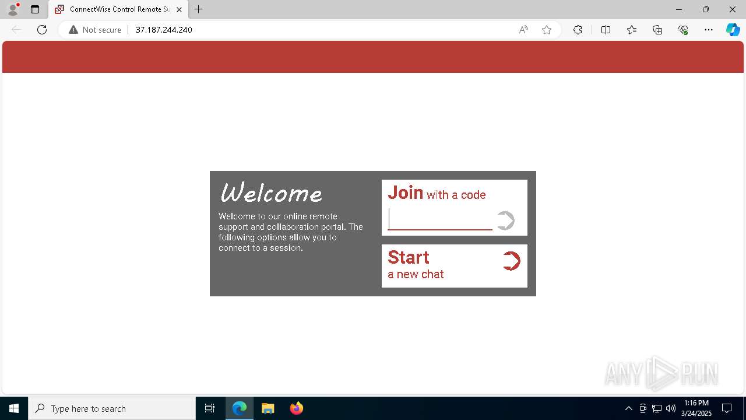Open the Windows Start menu
The image size is (746, 420).
[14, 408]
